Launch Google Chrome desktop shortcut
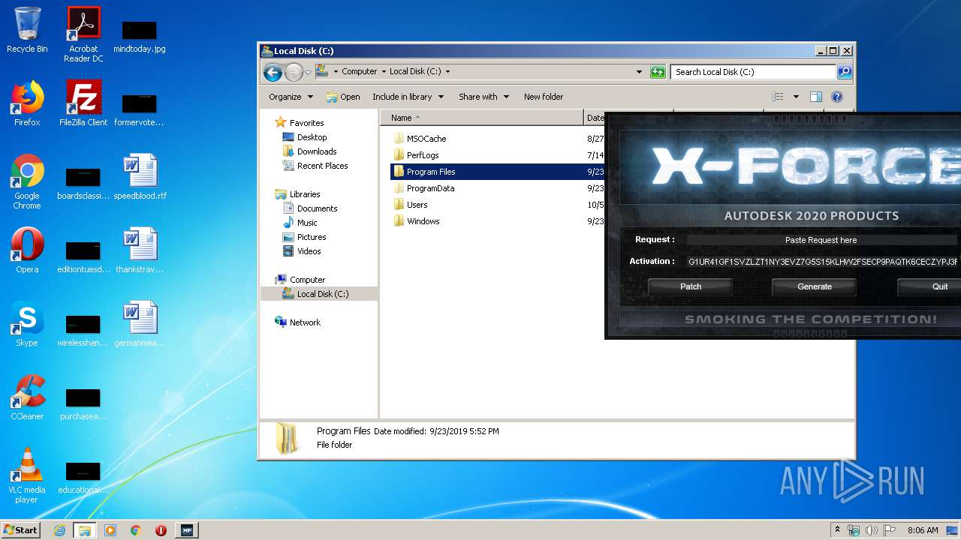This screenshot has height=540, width=961. (x=27, y=181)
